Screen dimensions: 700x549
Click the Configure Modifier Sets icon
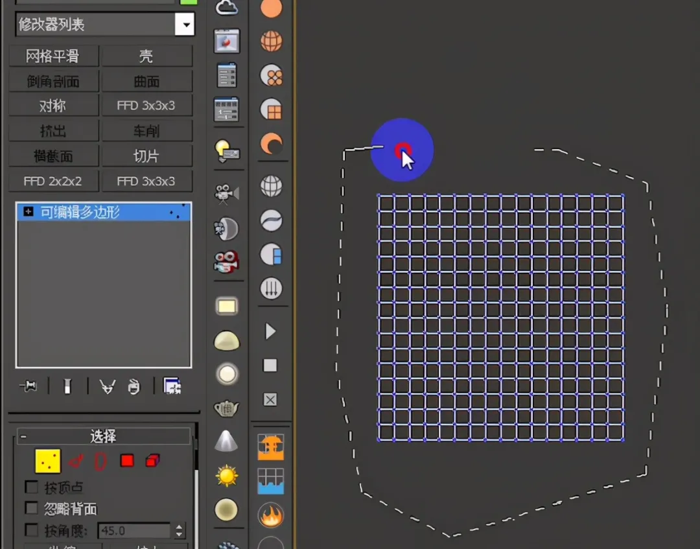point(172,387)
